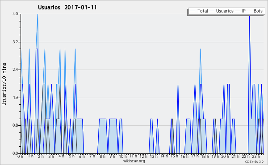Click the light blue Total legend line swatch

click(193, 11)
